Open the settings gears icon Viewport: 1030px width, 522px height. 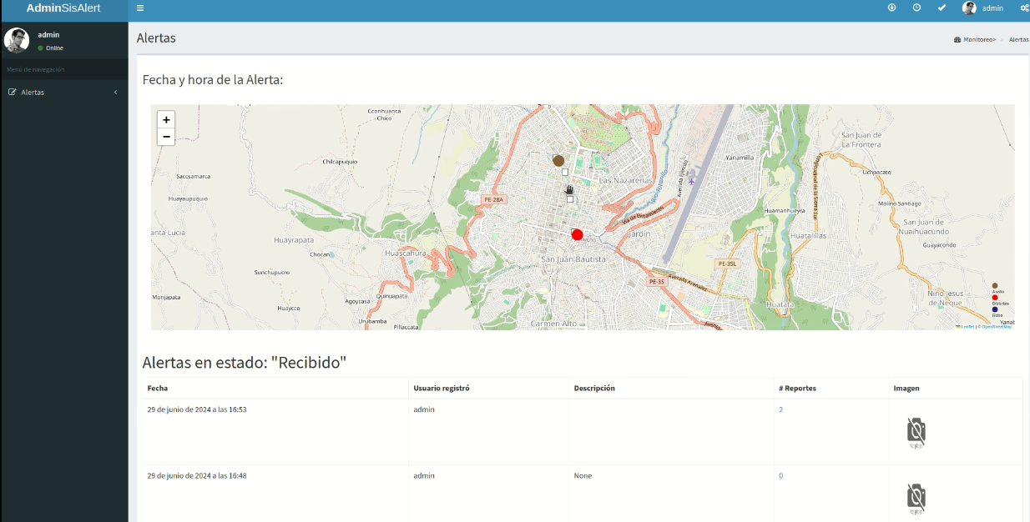[x=1024, y=8]
